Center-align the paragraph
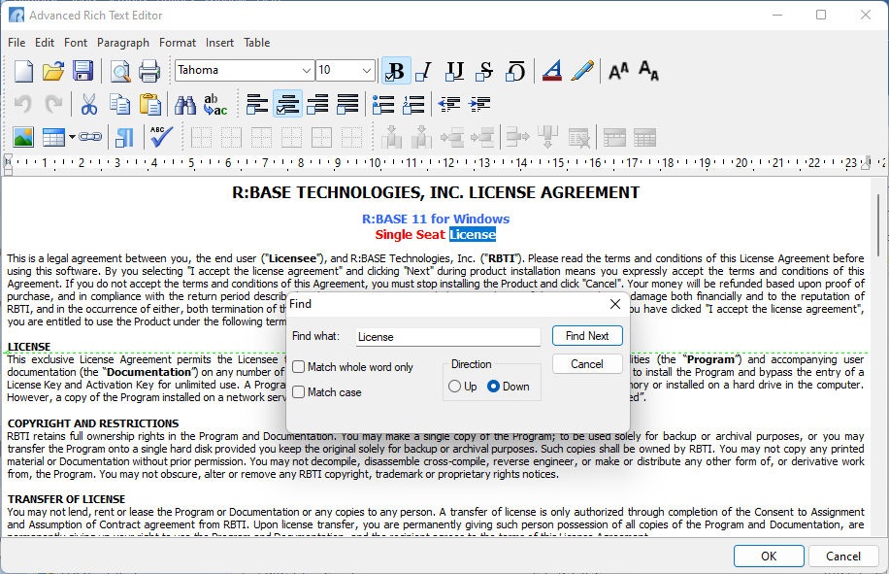Viewport: 889px width, 574px height. pos(287,104)
